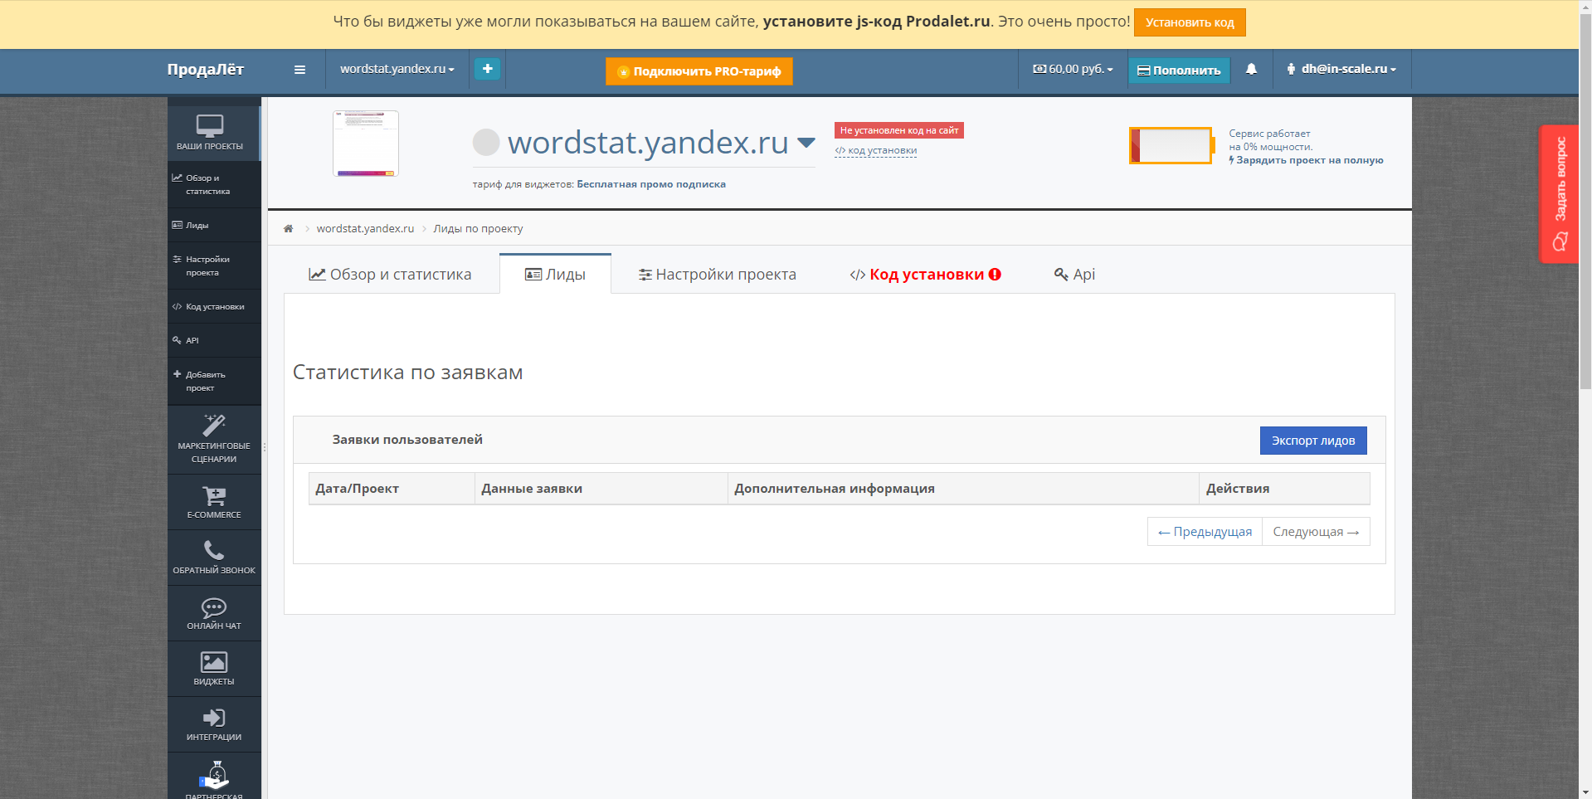Open Код установки sidebar item
This screenshot has width=1592, height=799.
[x=214, y=306]
